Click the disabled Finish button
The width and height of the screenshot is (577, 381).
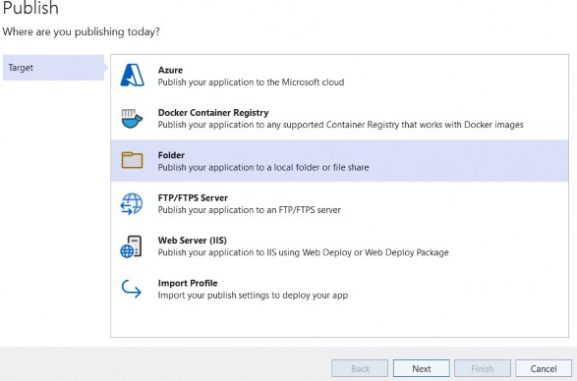pos(483,368)
